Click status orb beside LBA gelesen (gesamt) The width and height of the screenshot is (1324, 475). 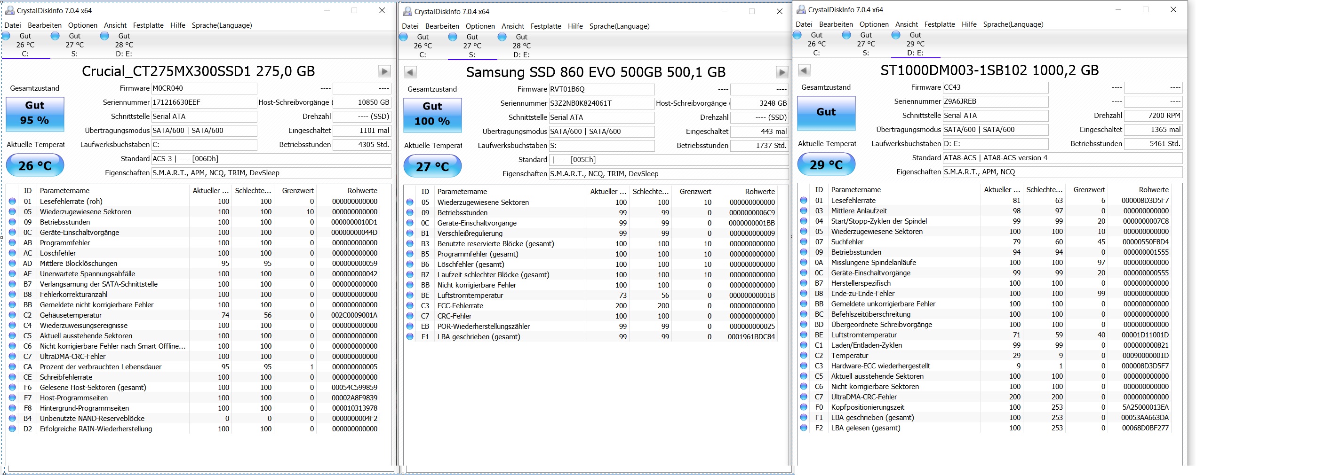click(803, 428)
